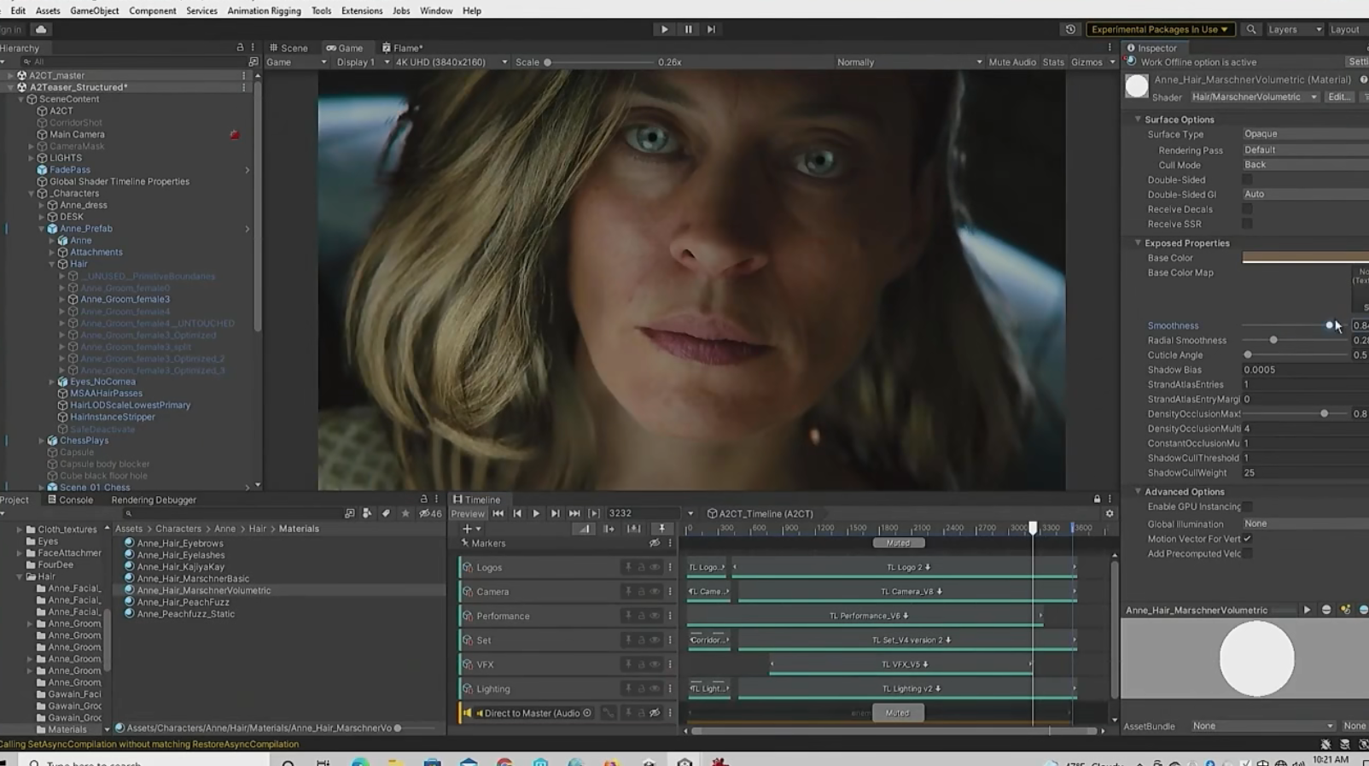This screenshot has width=1369, height=766.
Task: Click the Step forward button in the toolbar
Action: tap(711, 29)
